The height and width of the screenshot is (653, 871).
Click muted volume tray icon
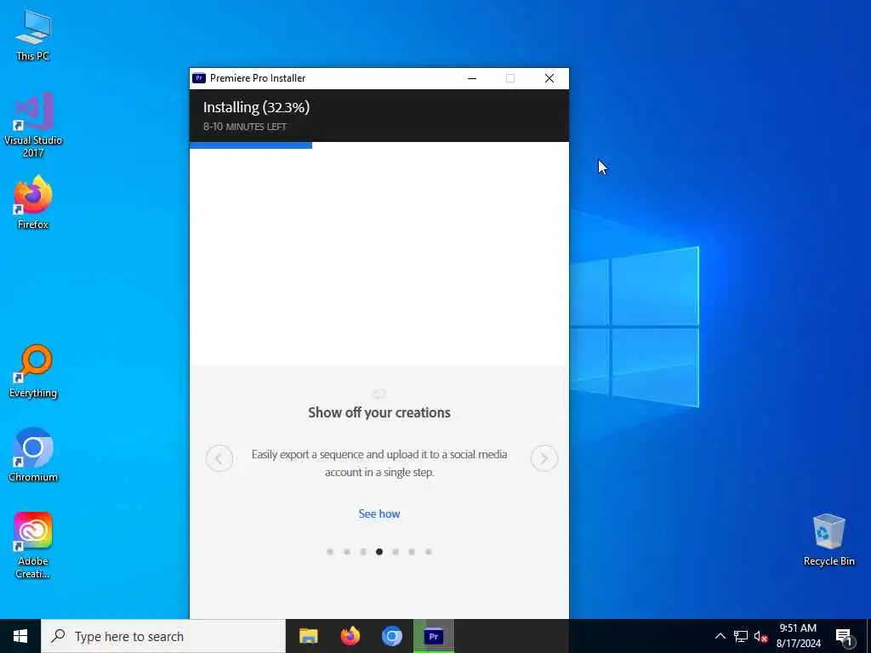(x=760, y=636)
